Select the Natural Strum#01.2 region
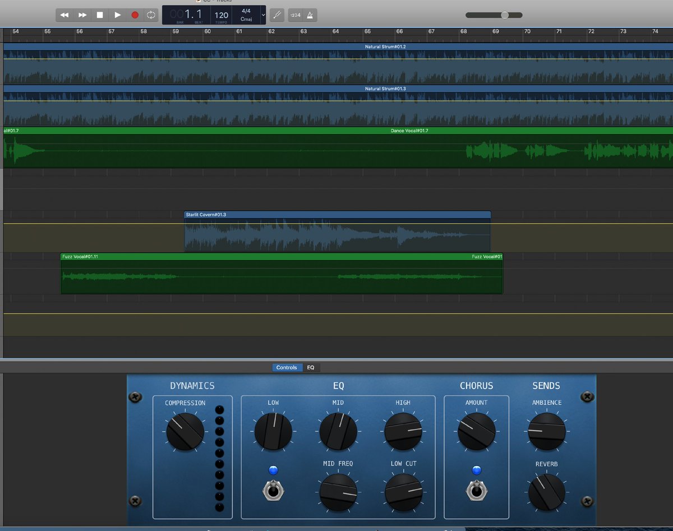 coord(338,64)
